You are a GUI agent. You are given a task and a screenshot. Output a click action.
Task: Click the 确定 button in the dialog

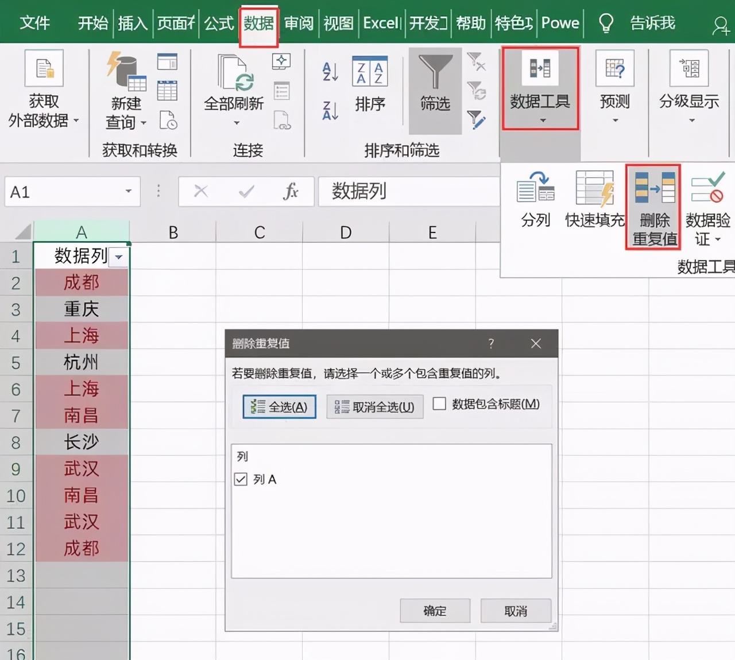435,611
